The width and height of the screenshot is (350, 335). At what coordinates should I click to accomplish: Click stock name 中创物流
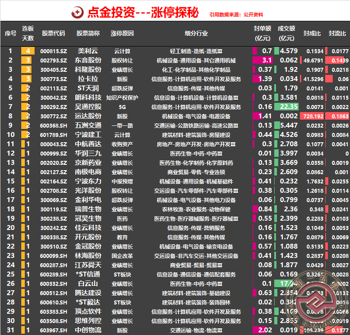coord(88,330)
